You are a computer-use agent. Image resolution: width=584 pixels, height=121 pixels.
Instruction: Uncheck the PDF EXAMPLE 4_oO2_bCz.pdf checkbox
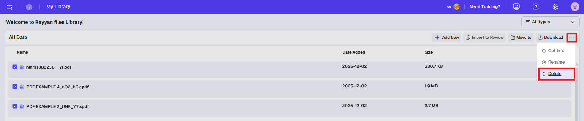tap(15, 87)
